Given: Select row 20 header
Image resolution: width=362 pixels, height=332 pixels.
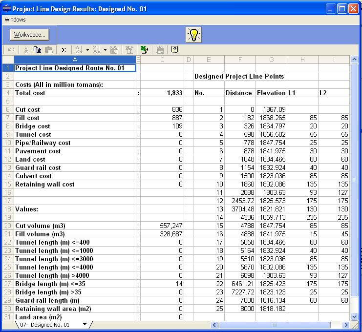Looking at the screenshot, I should [8, 226].
